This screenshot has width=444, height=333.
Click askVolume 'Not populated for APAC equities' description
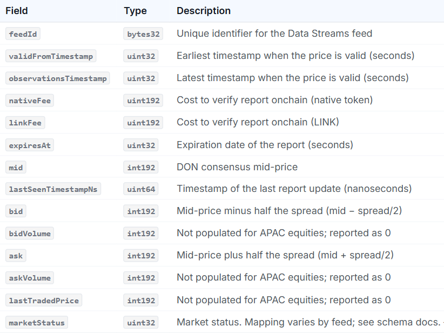(x=284, y=277)
